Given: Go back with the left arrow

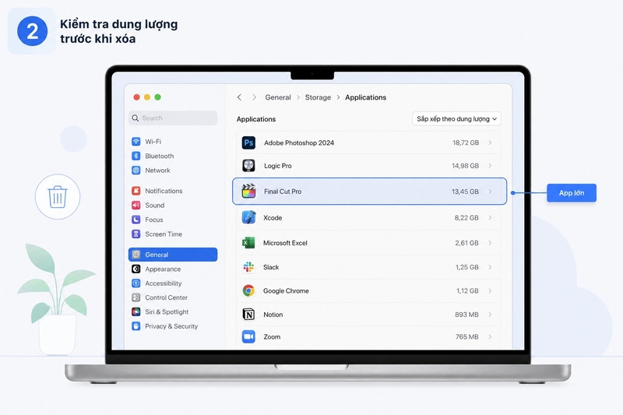Looking at the screenshot, I should click(239, 97).
